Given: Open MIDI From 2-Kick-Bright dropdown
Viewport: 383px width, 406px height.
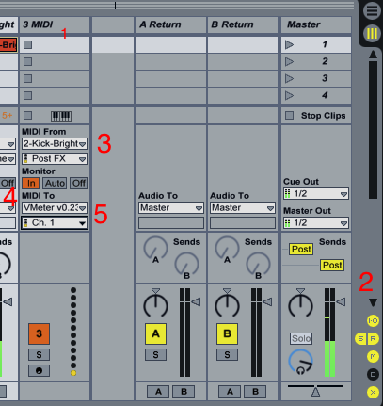Looking at the screenshot, I should 55,144.
